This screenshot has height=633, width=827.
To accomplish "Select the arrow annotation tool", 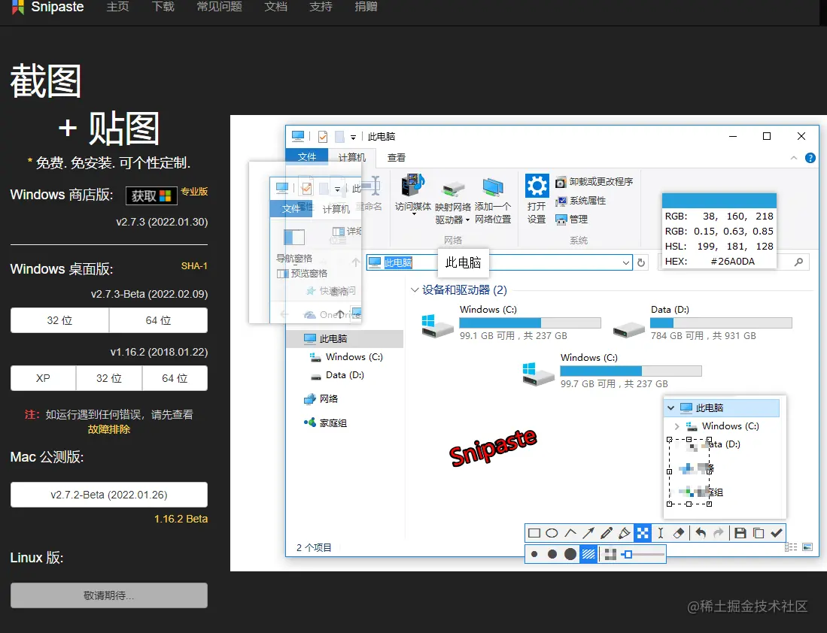I will (588, 533).
